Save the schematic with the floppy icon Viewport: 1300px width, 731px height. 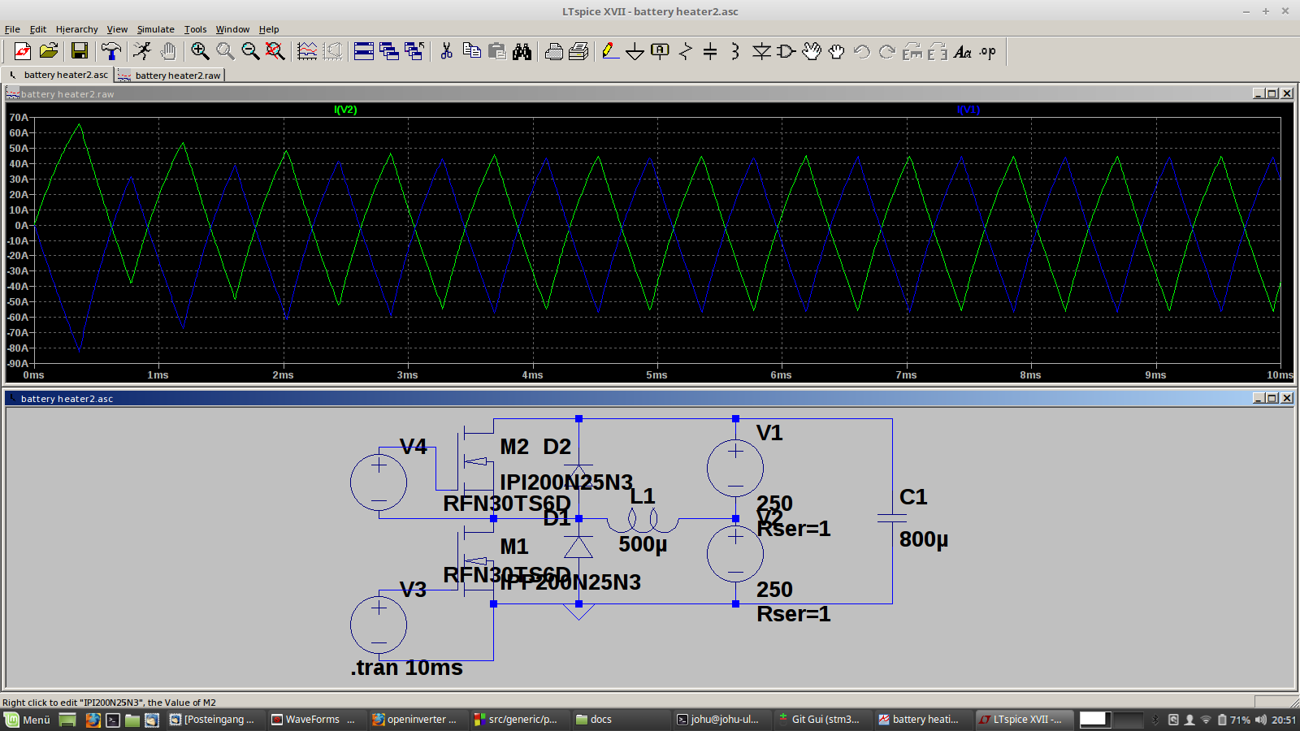click(x=79, y=52)
